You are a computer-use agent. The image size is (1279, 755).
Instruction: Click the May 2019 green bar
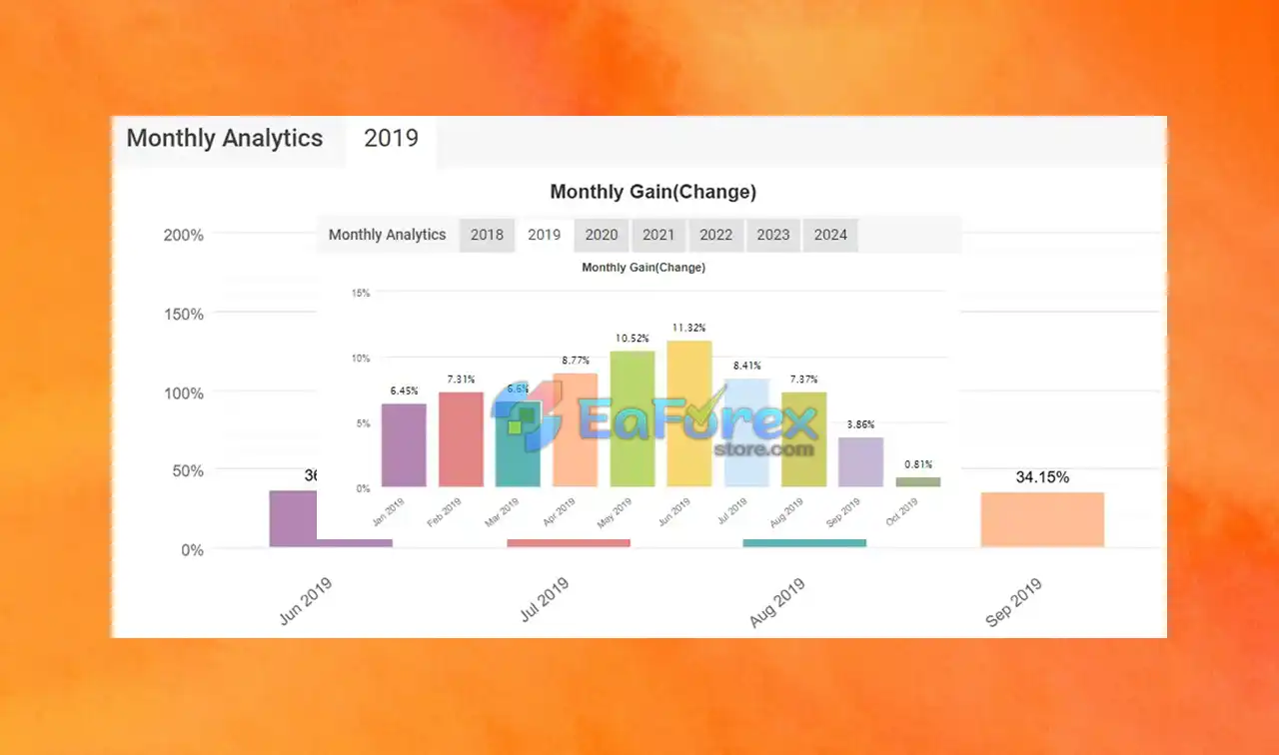click(x=633, y=418)
